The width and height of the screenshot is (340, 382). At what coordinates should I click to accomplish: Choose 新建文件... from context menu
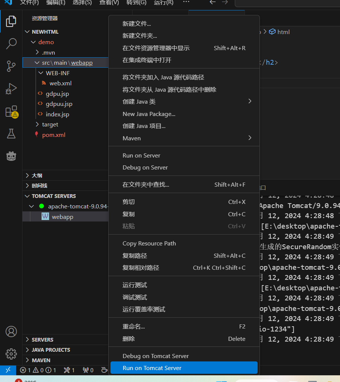[x=184, y=24]
